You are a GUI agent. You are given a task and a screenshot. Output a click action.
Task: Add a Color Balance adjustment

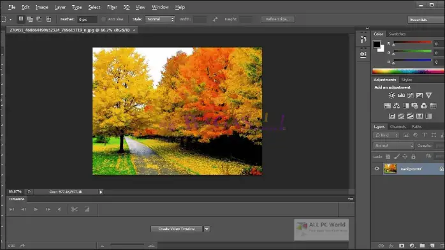[397, 106]
